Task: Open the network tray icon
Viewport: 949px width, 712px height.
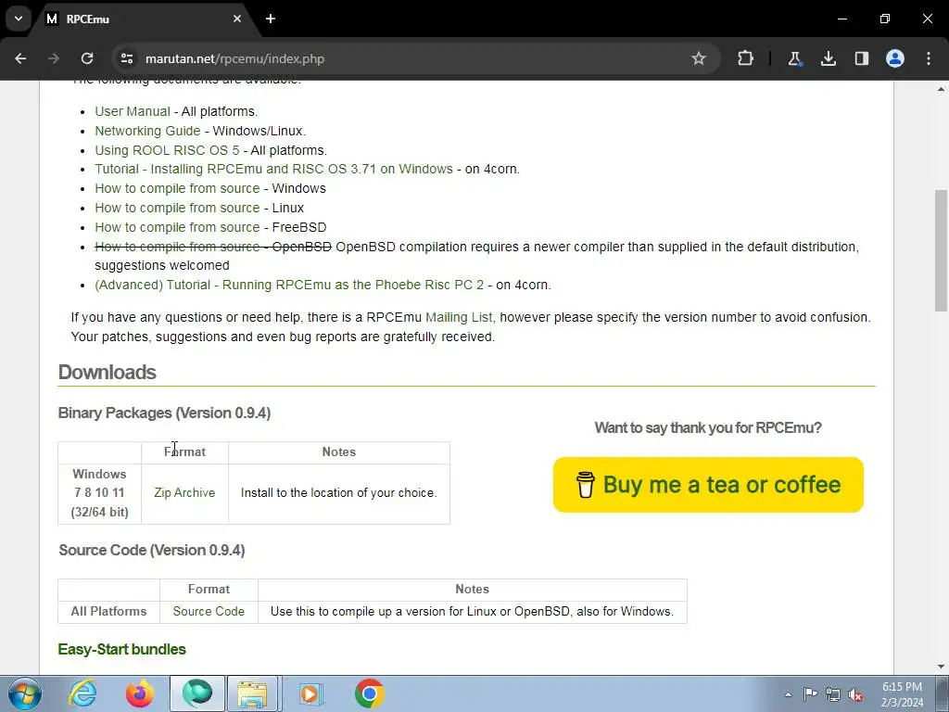Action: click(x=833, y=694)
